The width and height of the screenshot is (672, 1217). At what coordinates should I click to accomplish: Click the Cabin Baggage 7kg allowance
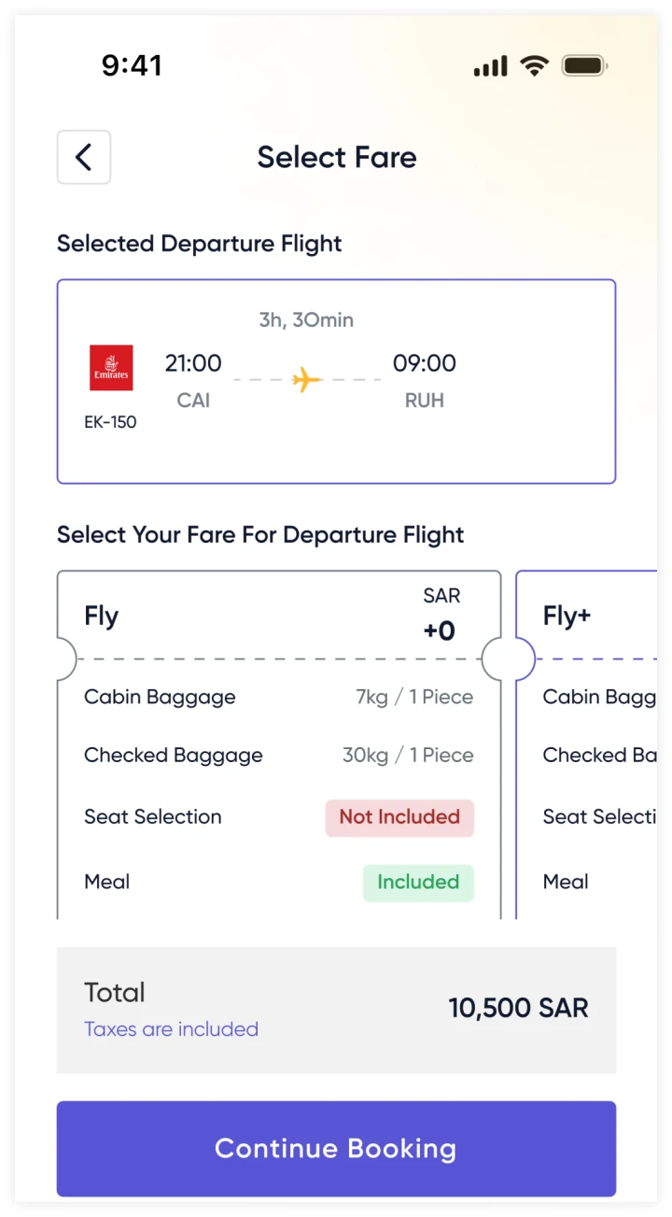point(414,698)
